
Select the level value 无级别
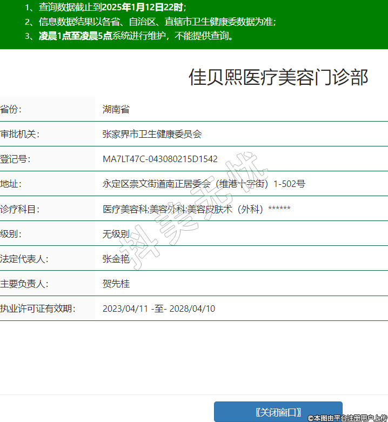[116, 234]
